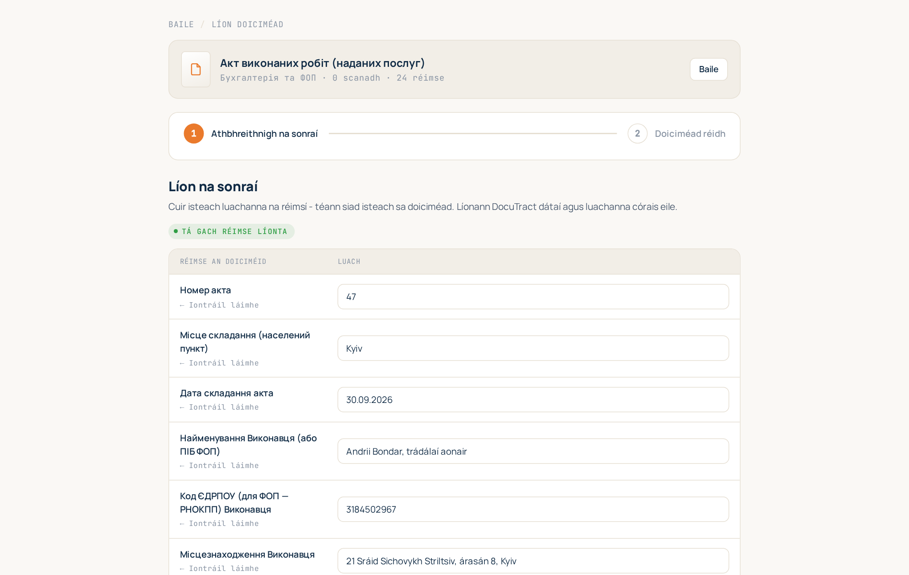
Task: Click the code field 3184502967
Action: (x=533, y=509)
